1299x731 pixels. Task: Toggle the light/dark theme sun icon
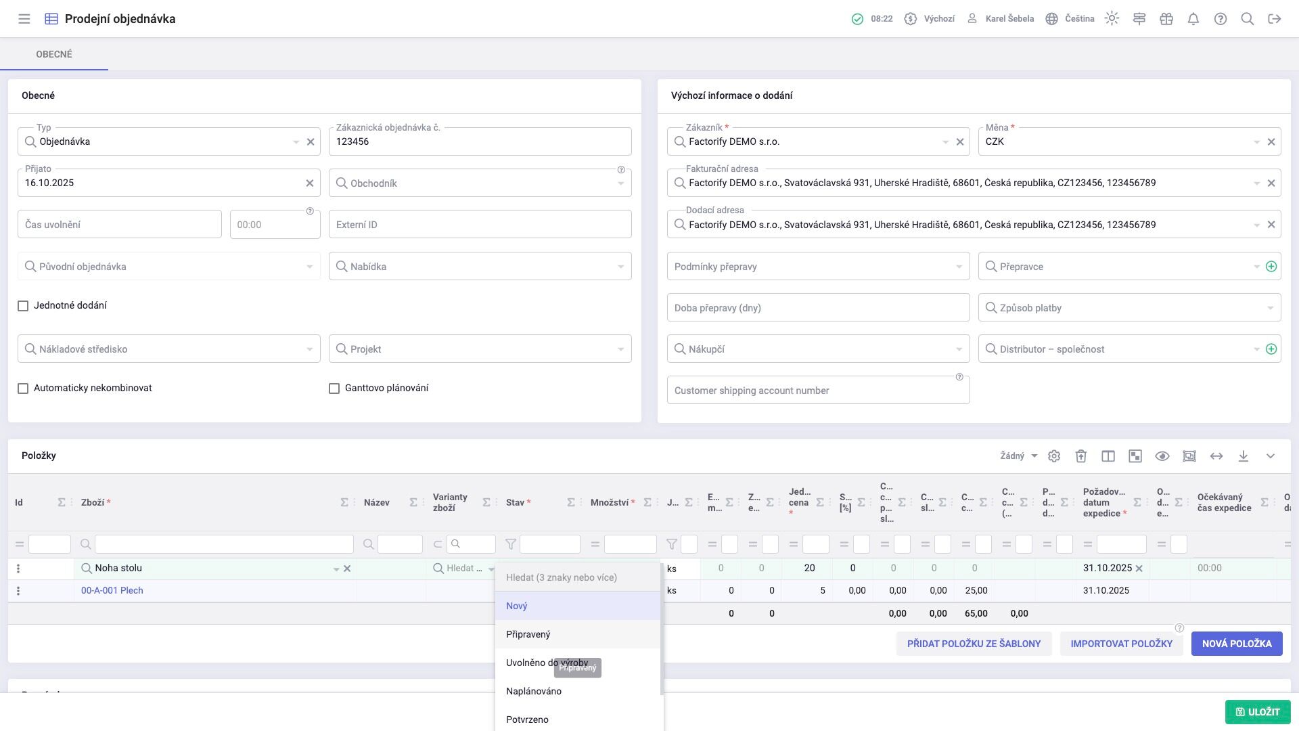[1112, 19]
